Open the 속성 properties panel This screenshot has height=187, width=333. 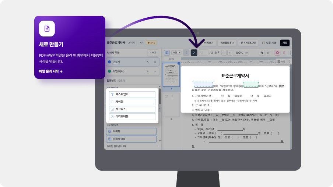[x=281, y=61]
